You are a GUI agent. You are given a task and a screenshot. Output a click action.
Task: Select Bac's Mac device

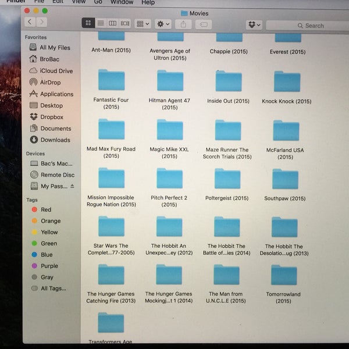51,163
